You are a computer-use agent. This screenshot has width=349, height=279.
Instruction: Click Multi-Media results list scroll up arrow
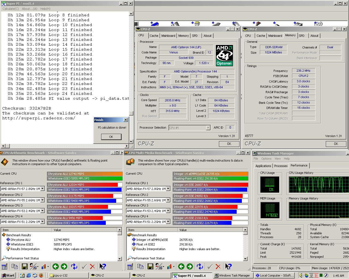coord(245,230)
